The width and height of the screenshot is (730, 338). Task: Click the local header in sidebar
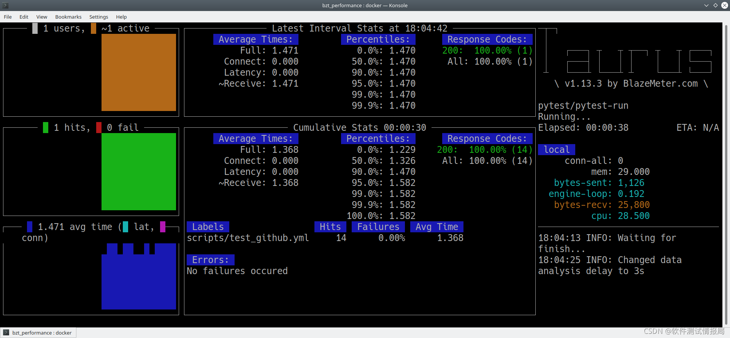pos(557,150)
